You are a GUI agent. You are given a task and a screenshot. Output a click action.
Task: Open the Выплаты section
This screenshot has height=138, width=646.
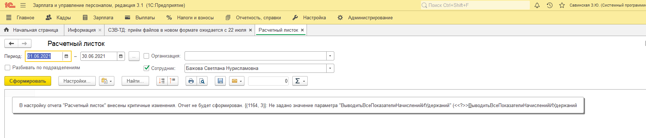coord(140,17)
